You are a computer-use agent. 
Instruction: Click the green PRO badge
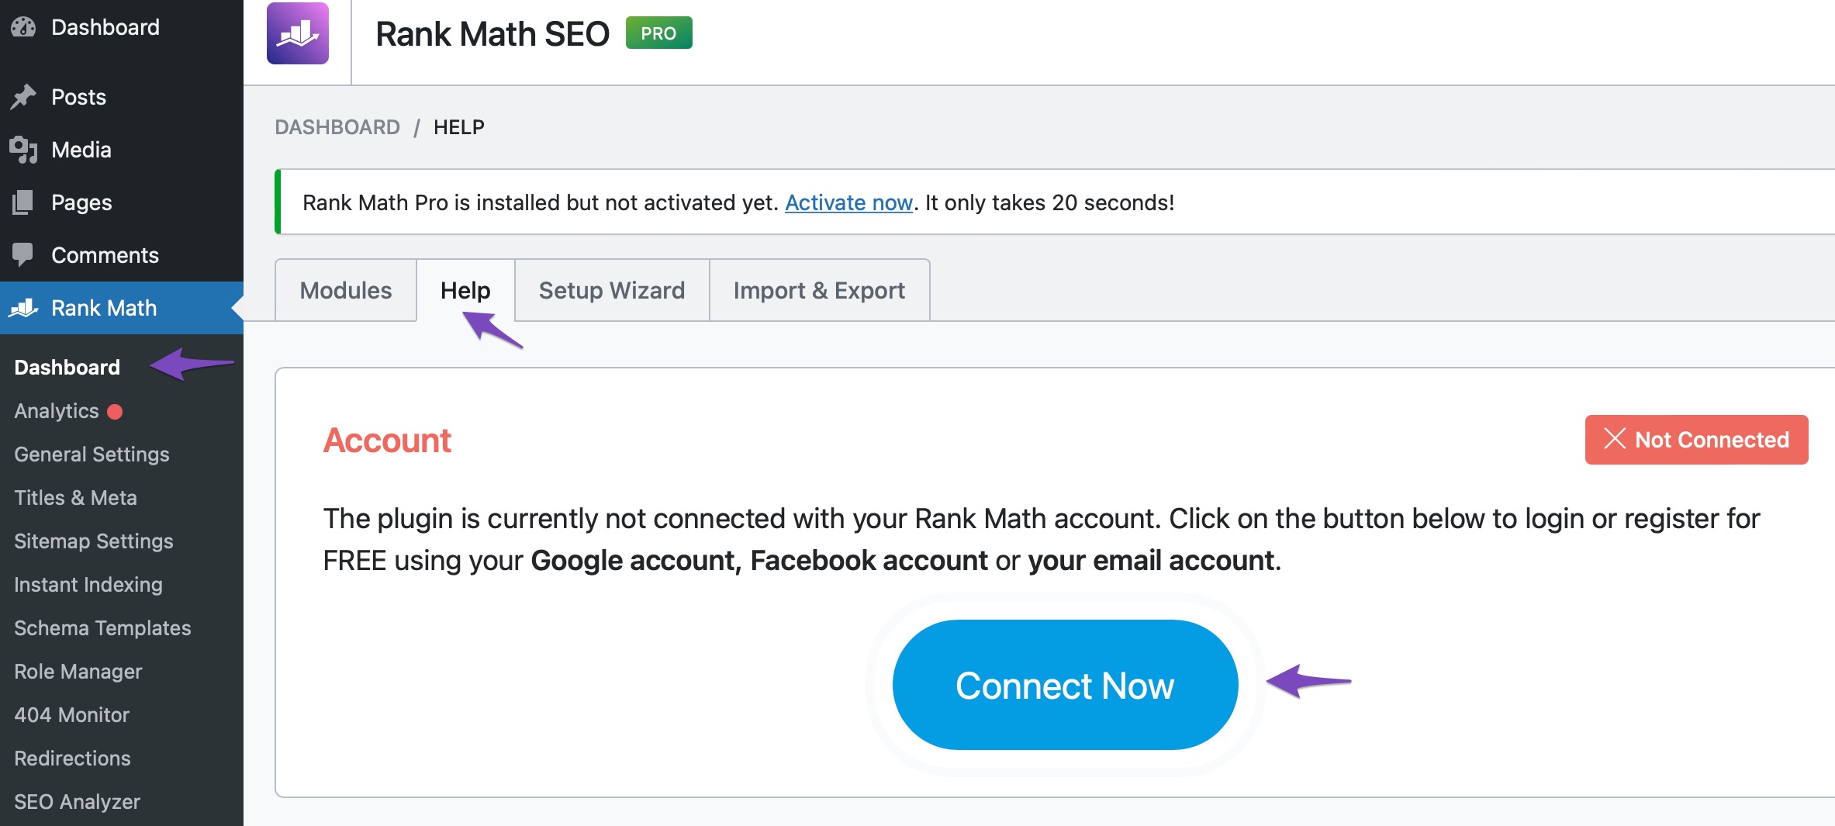(x=658, y=33)
